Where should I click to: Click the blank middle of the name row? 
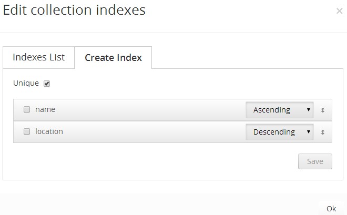click(x=150, y=110)
